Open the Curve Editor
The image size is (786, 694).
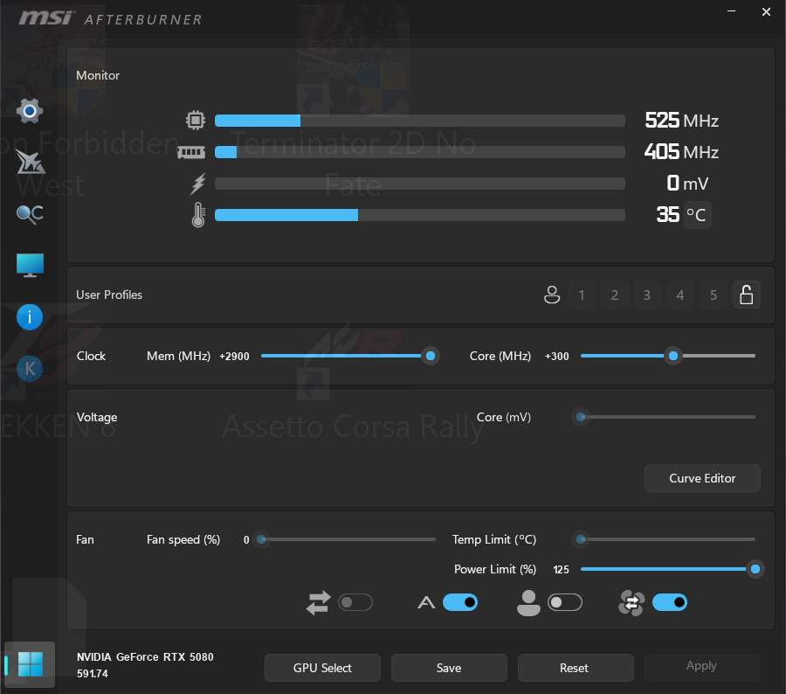point(702,478)
